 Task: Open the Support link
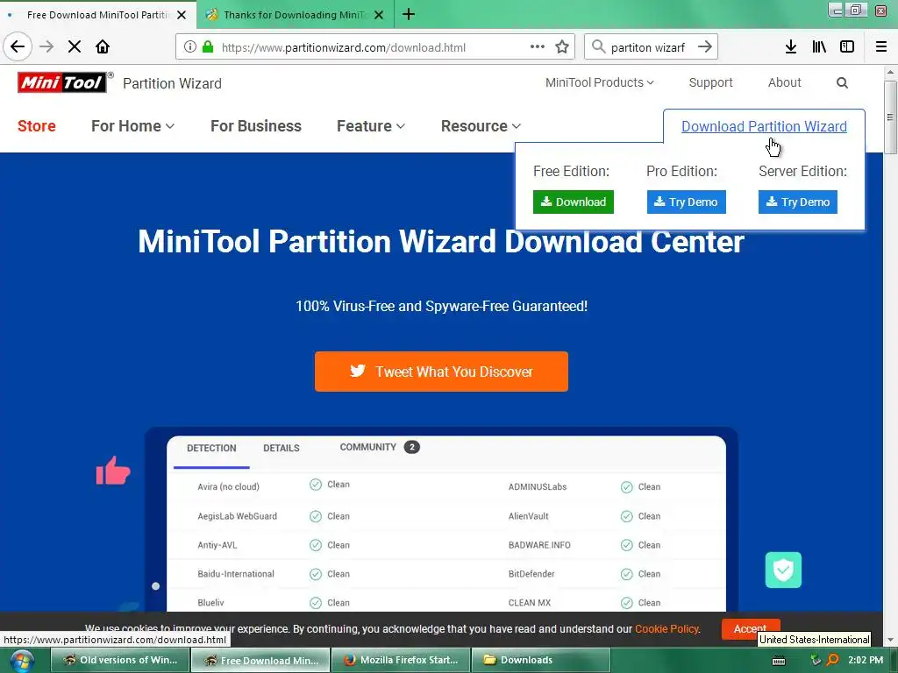710,82
